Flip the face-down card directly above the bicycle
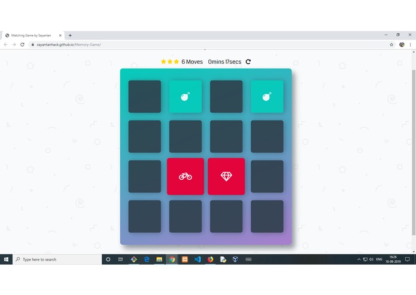The image size is (416, 295). tap(186, 137)
